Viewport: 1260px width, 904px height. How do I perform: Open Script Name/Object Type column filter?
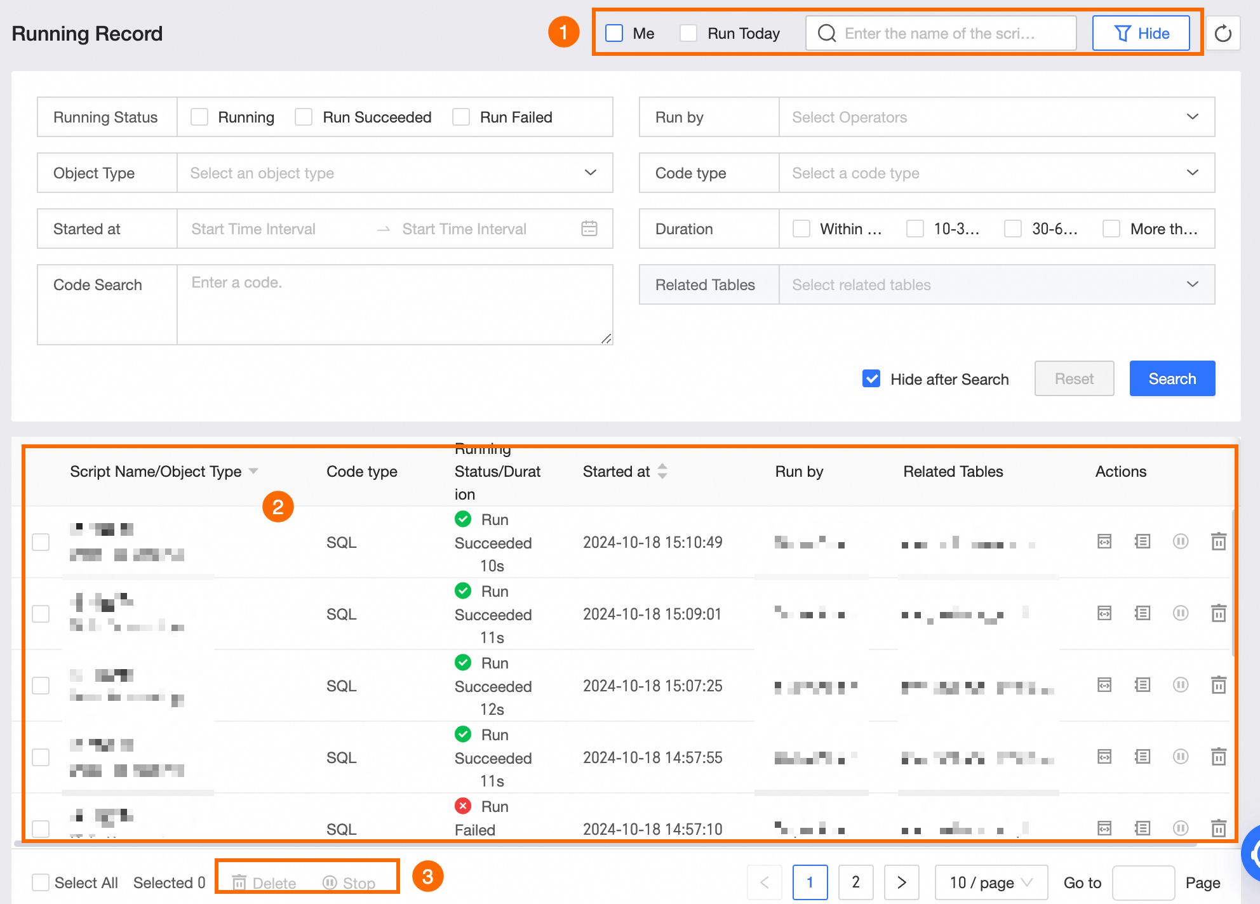[x=253, y=471]
